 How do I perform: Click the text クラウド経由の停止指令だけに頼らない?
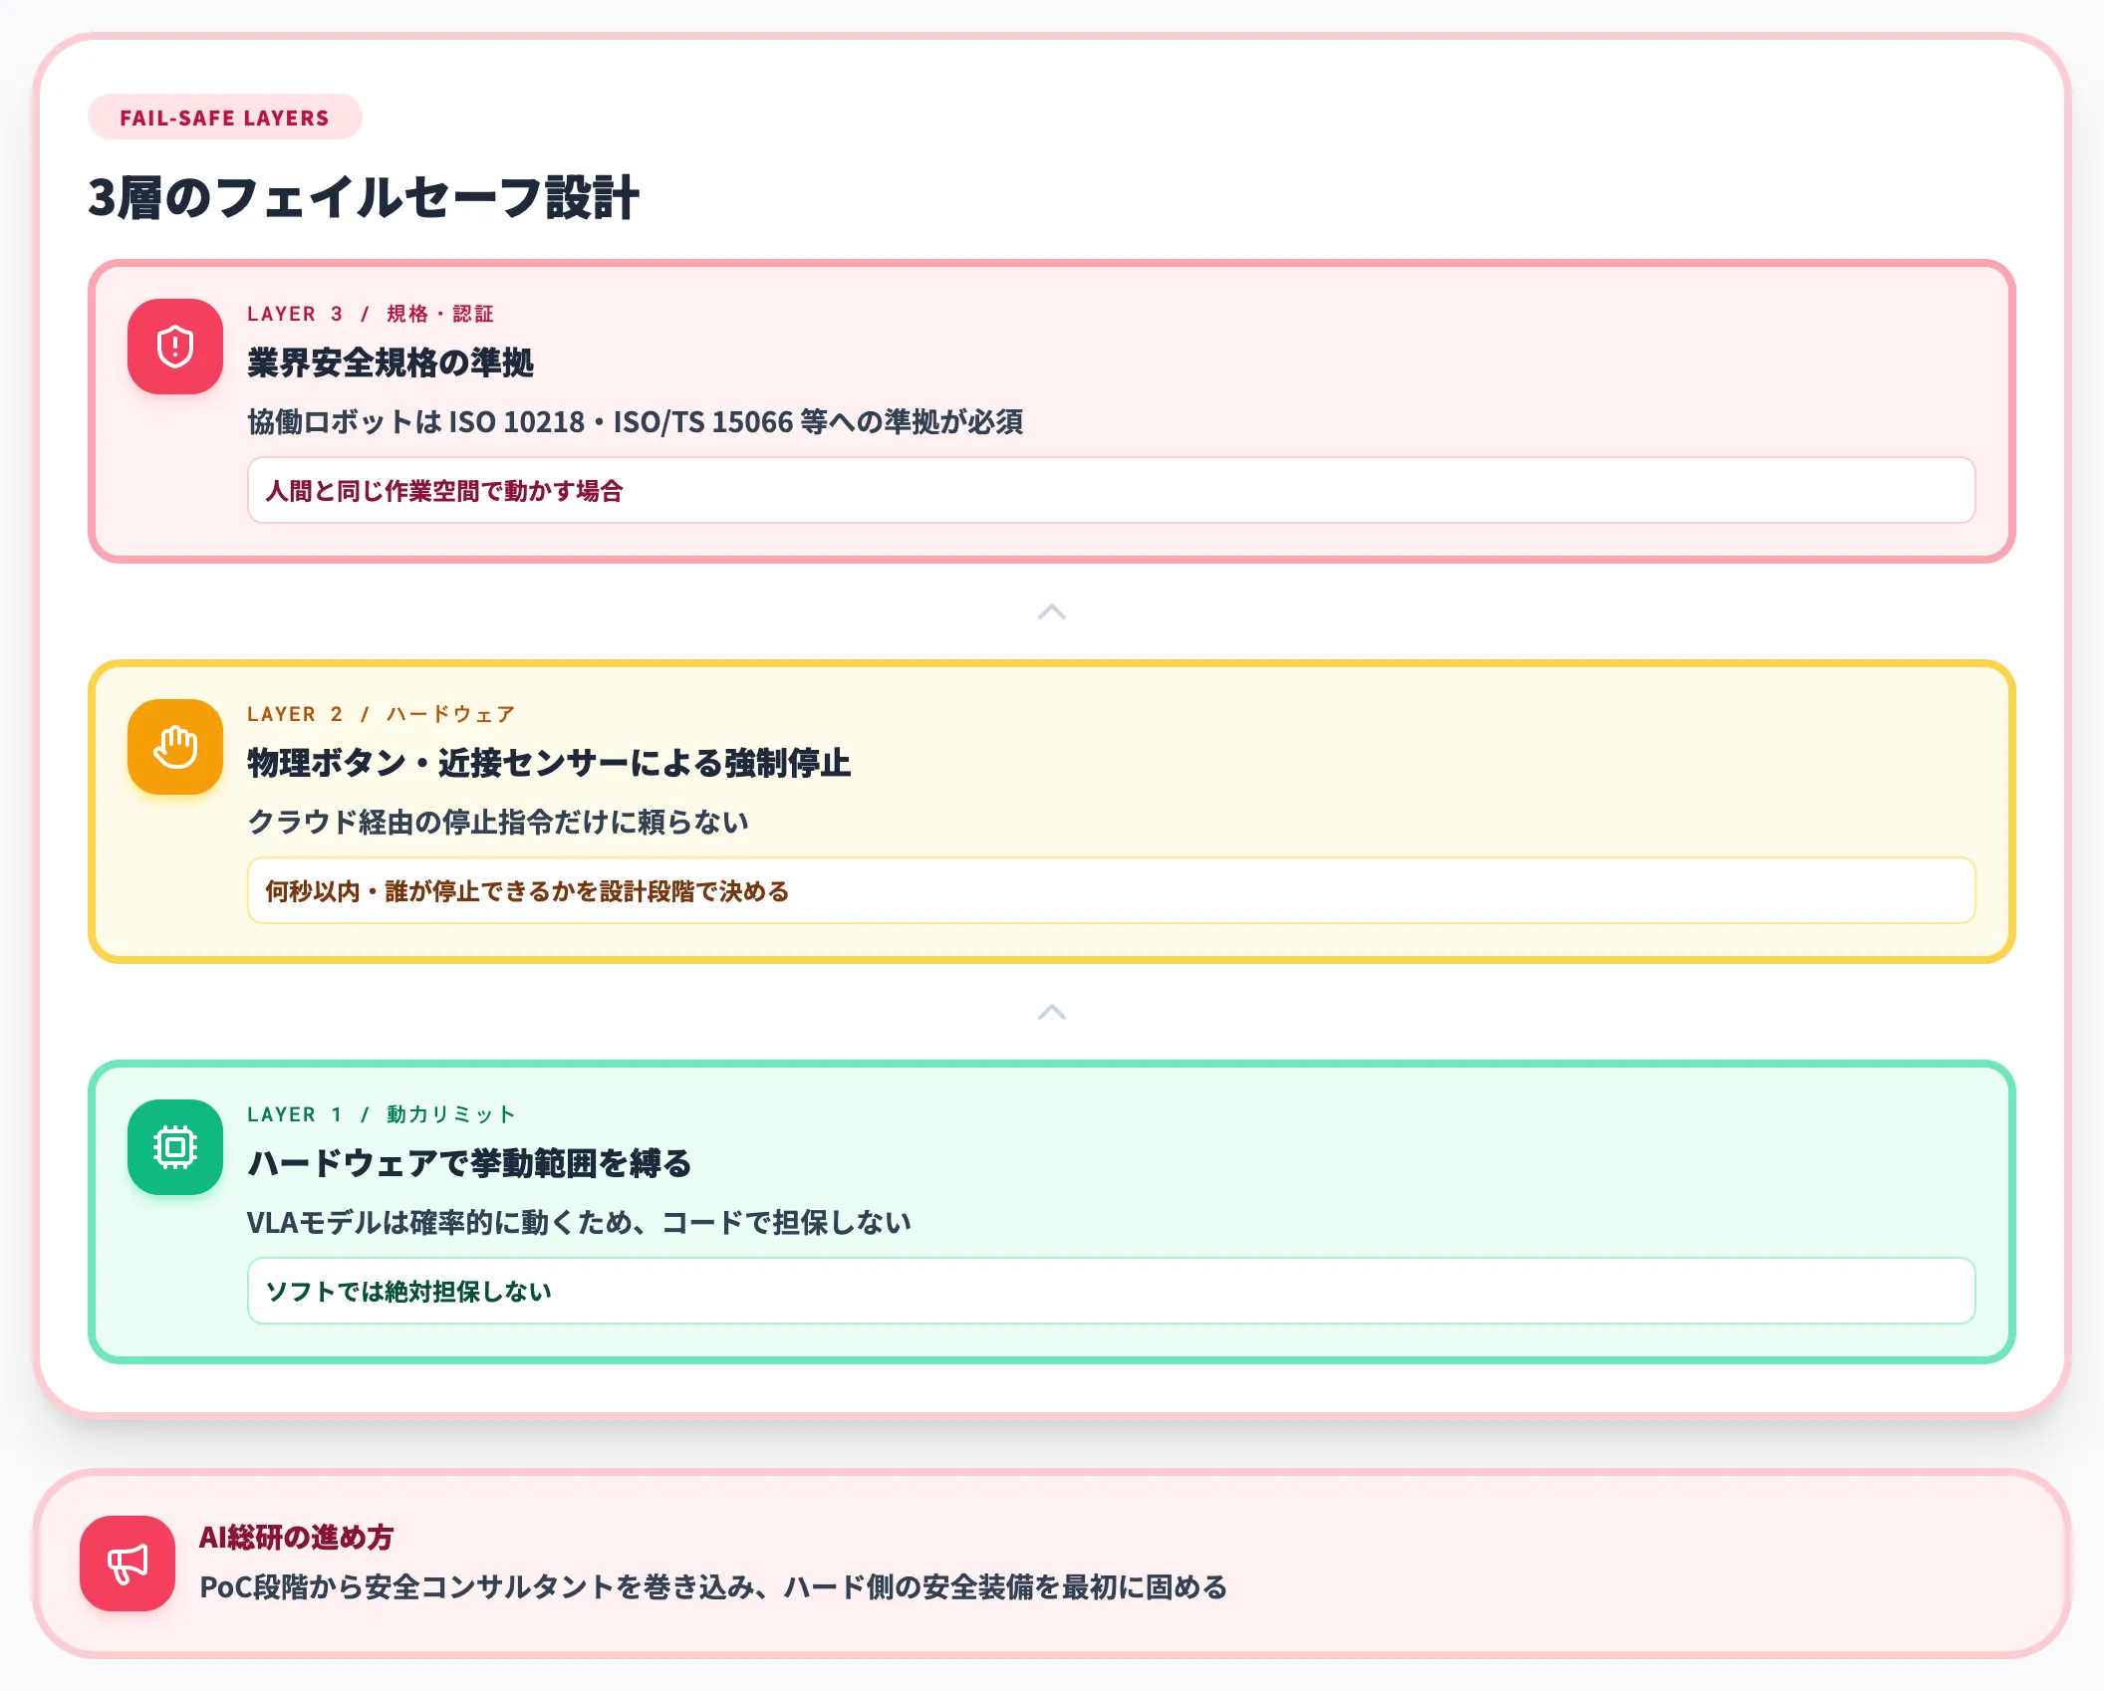(498, 822)
